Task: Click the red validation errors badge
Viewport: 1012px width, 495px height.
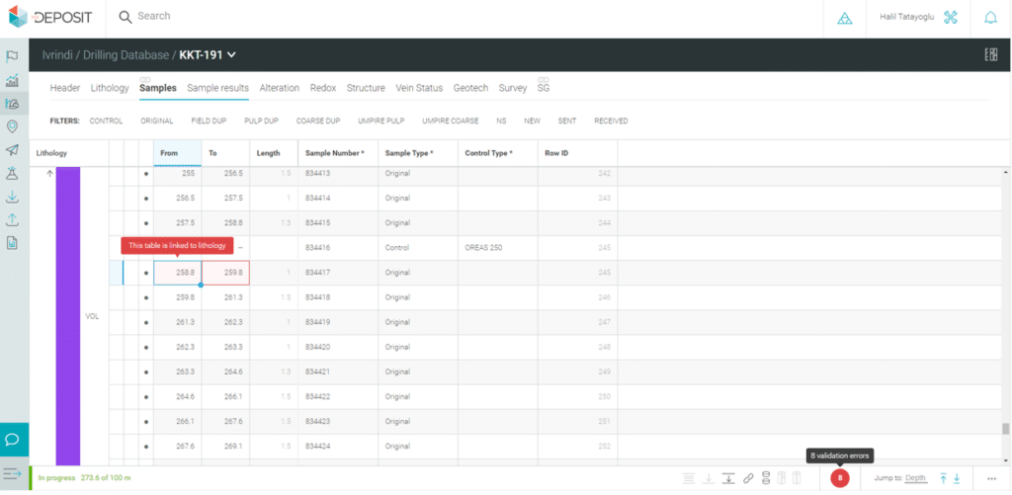Action: [839, 478]
